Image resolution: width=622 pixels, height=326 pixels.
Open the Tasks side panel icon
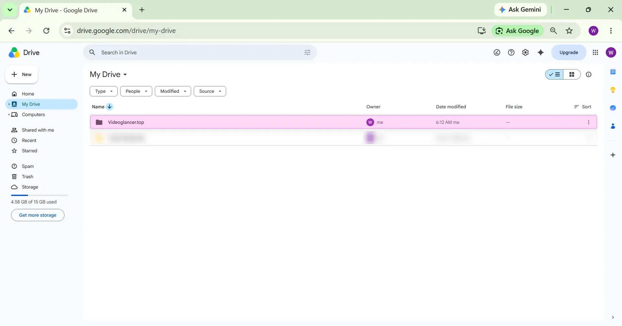pos(613,108)
